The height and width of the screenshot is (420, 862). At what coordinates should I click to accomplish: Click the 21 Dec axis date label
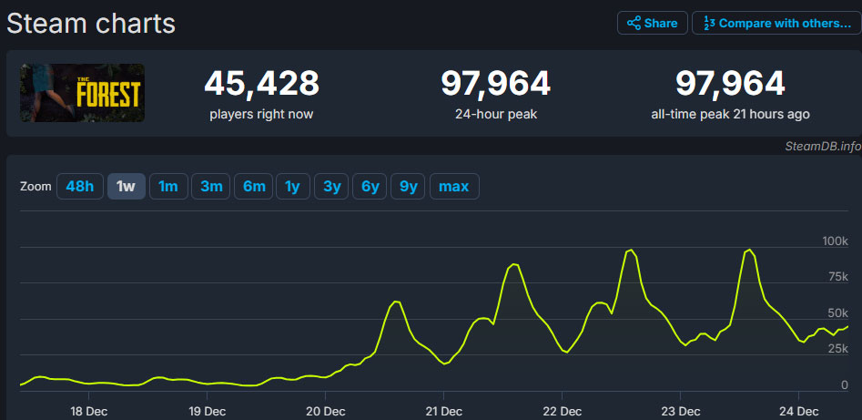pyautogui.click(x=443, y=411)
